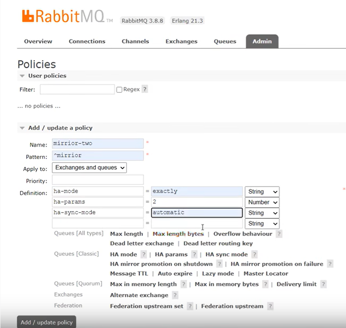Viewport: 346px width, 328px height.
Task: Open the Queues tab
Action: pyautogui.click(x=225, y=41)
